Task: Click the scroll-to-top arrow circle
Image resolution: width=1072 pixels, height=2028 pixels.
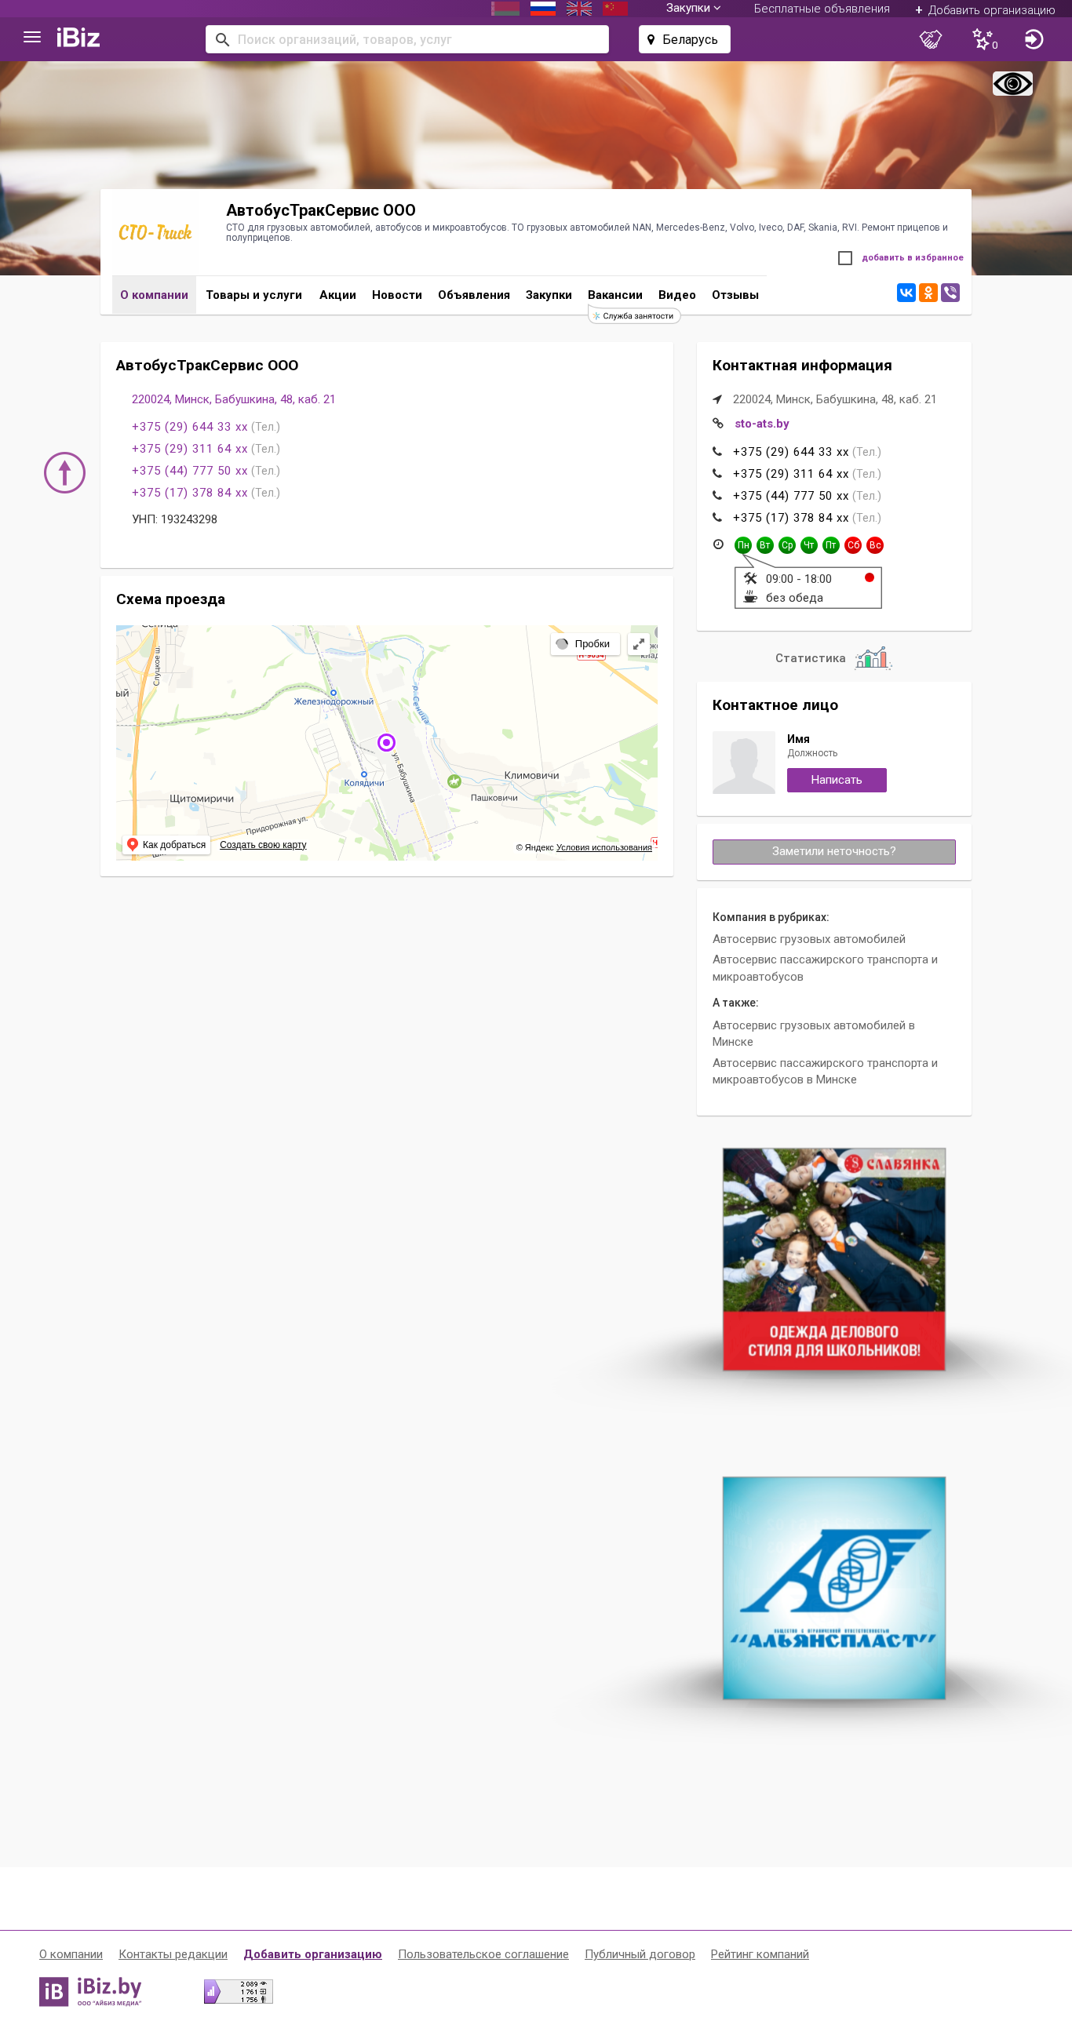Action: tap(64, 472)
